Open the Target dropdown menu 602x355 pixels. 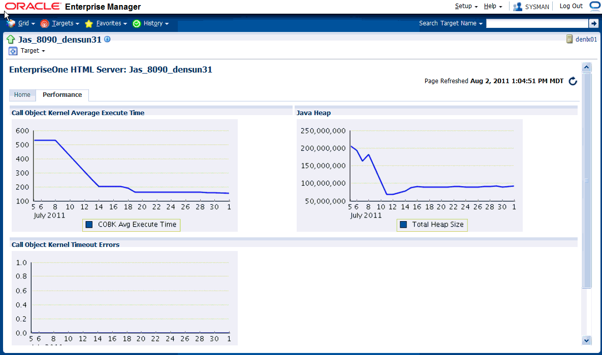click(x=33, y=51)
